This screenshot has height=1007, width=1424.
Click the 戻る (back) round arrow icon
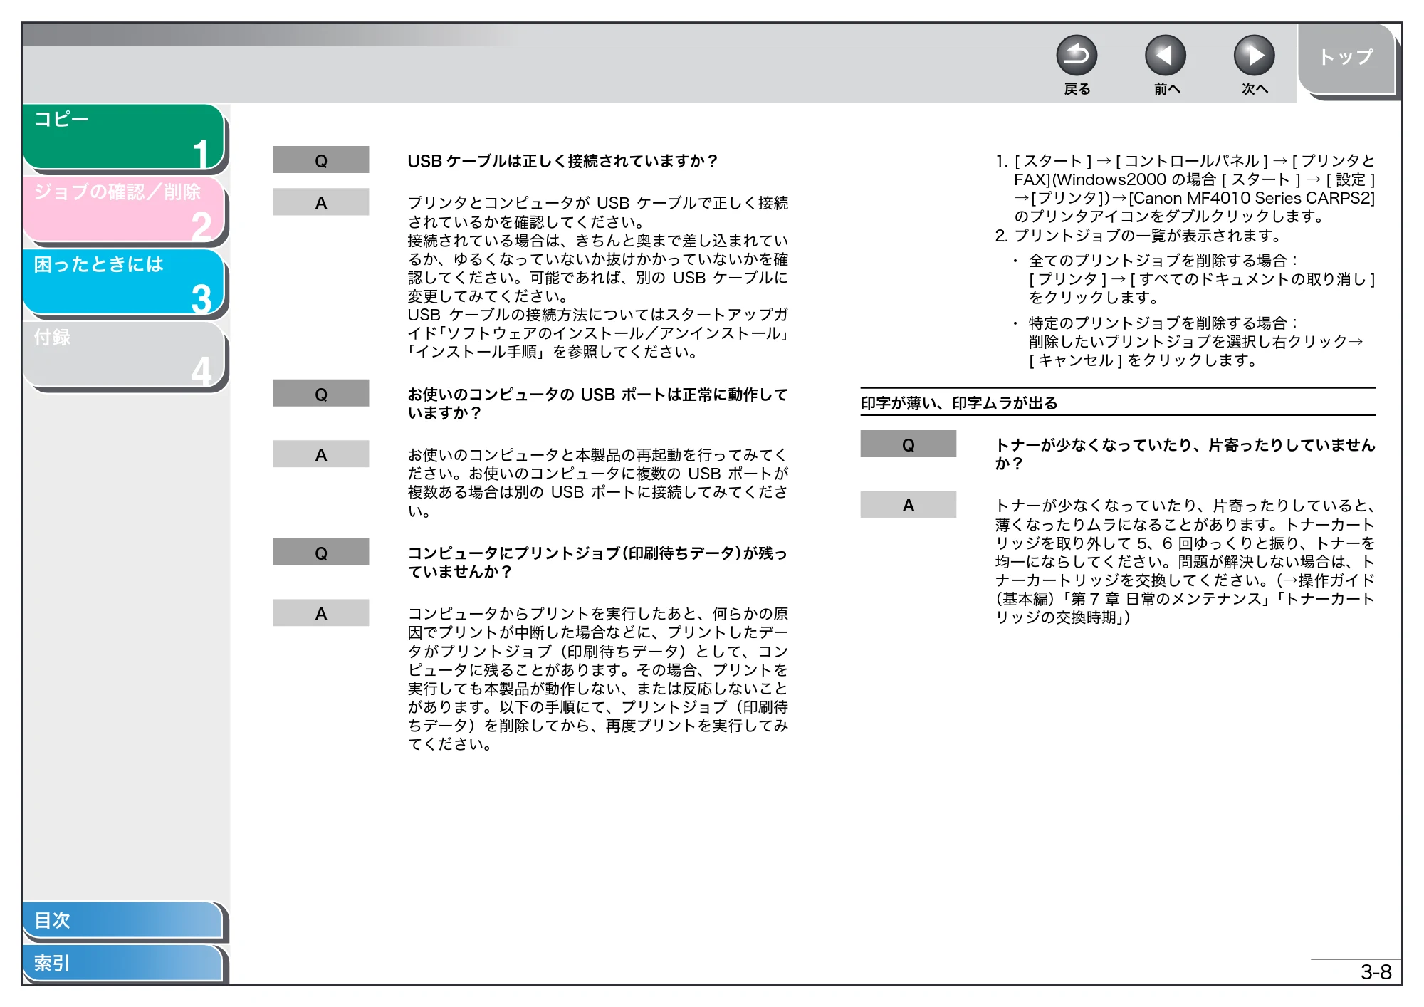coord(1077,56)
